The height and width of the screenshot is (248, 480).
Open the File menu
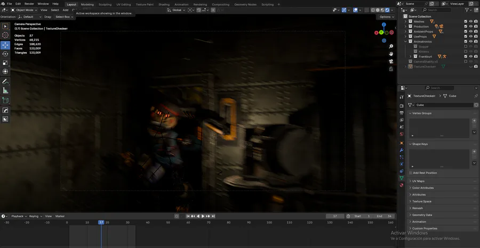click(9, 4)
